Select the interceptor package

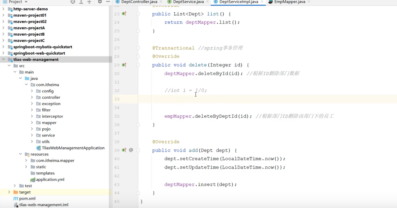tap(53, 116)
